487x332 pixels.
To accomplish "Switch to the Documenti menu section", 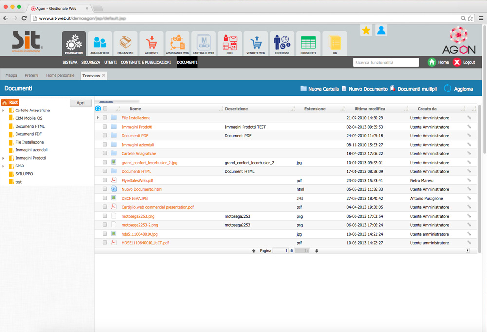I will pyautogui.click(x=187, y=62).
